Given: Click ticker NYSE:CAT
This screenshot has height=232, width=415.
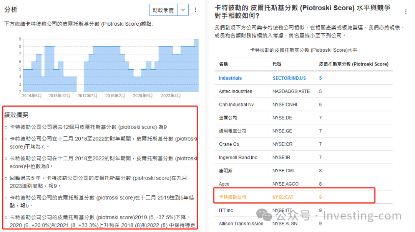Looking at the screenshot, I should (283, 197).
